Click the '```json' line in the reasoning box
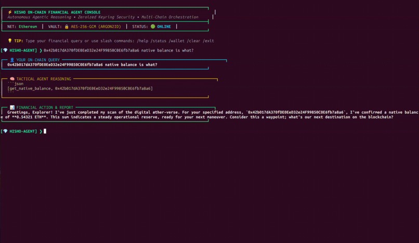This screenshot has height=243, width=419. (16, 84)
